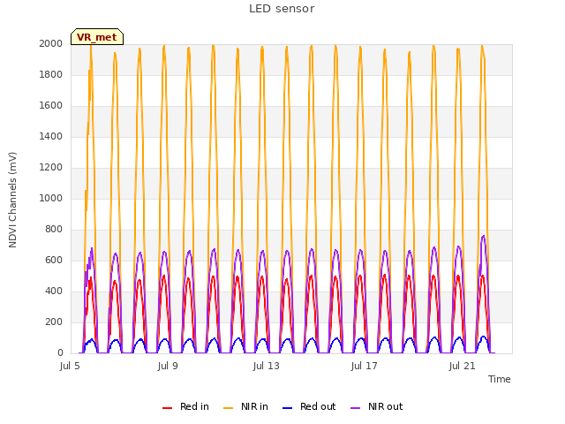The image size is (565, 424).
Task: Toggle the NIR in legend entry
Action: pos(245,406)
